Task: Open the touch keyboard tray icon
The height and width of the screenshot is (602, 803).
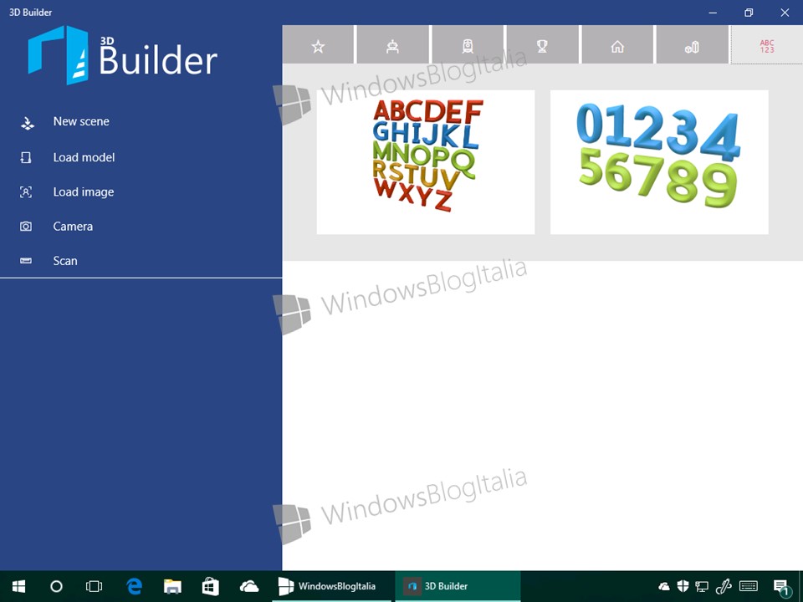Action: [749, 586]
